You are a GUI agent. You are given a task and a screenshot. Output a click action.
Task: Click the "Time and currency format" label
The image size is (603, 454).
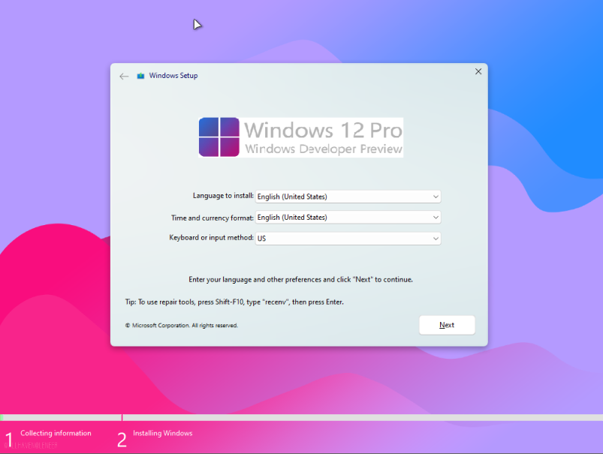coord(213,217)
